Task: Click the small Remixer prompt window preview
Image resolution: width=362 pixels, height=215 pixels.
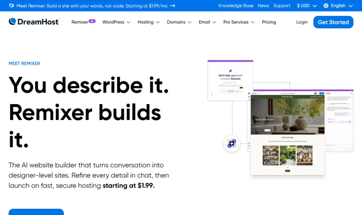Action: [x=230, y=80]
